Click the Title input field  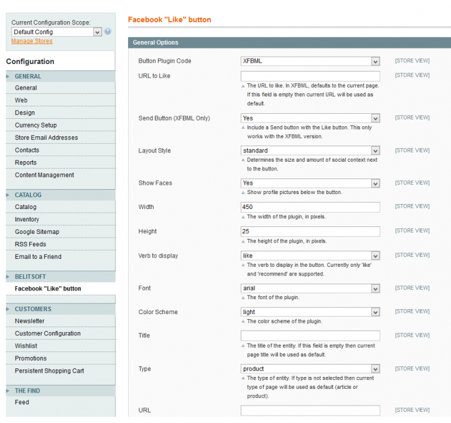coord(310,335)
